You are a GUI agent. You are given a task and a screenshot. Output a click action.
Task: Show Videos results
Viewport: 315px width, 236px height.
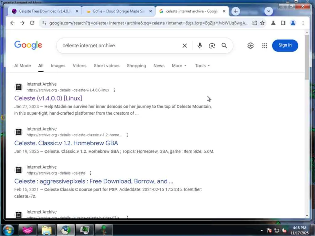tap(80, 66)
